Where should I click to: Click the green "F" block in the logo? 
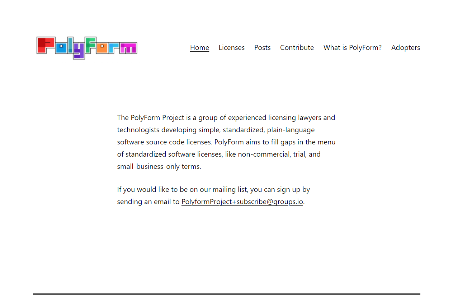coord(90,45)
